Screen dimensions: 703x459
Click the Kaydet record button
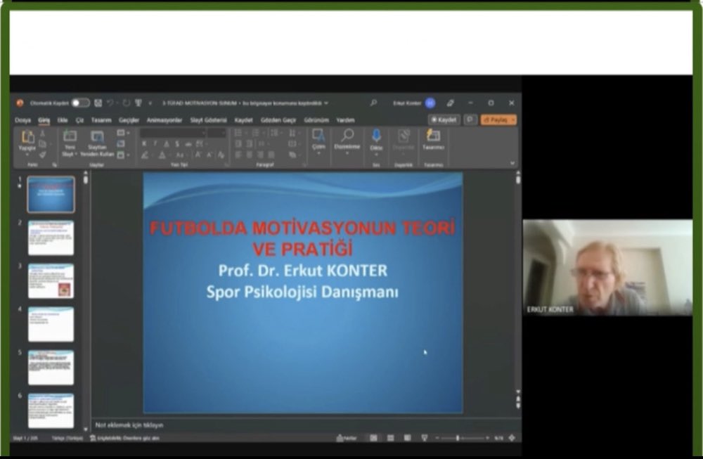click(444, 119)
